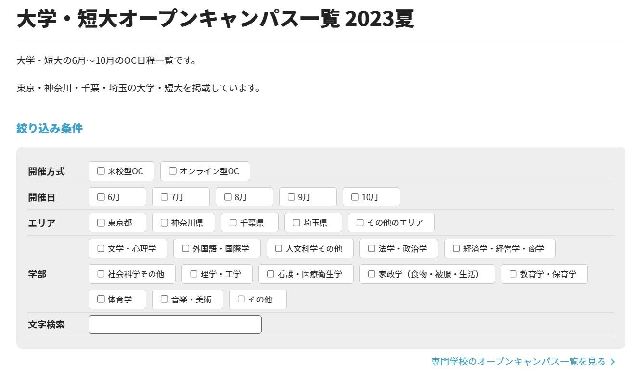Select 千葉県 in area filters

coord(233,223)
